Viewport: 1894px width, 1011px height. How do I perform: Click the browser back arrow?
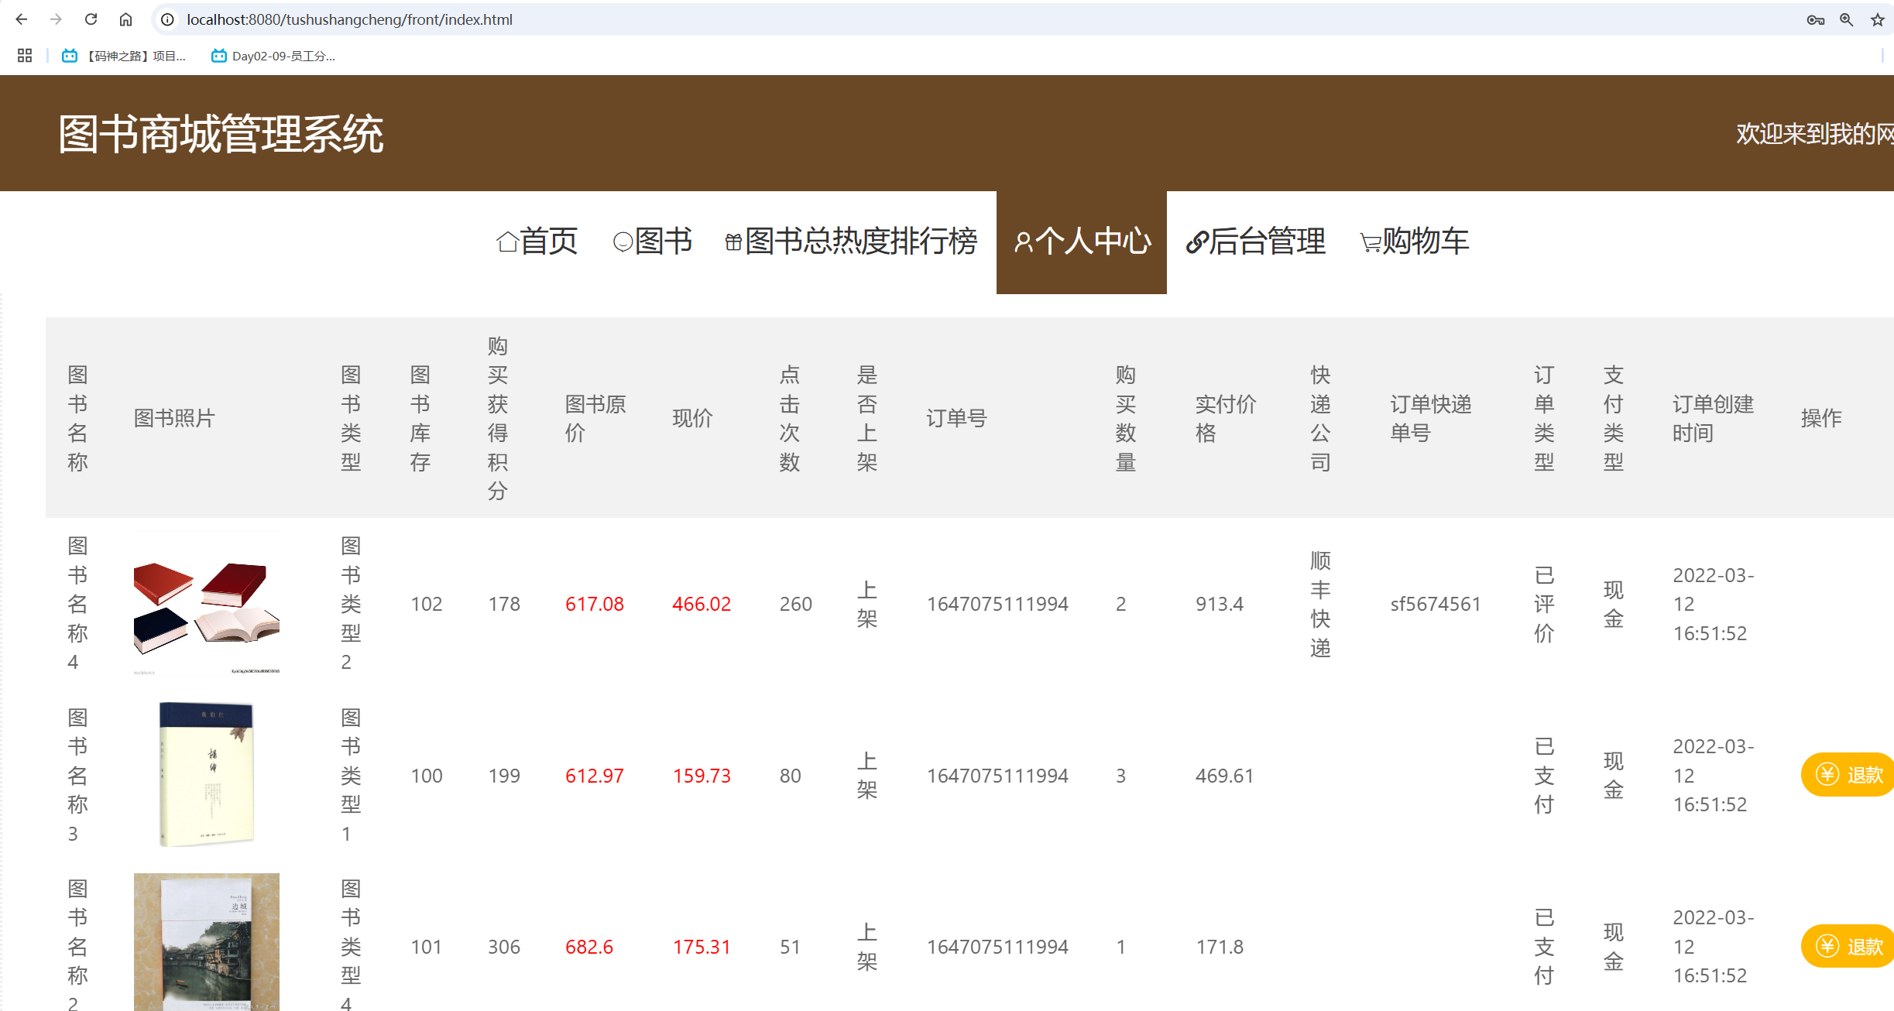21,19
